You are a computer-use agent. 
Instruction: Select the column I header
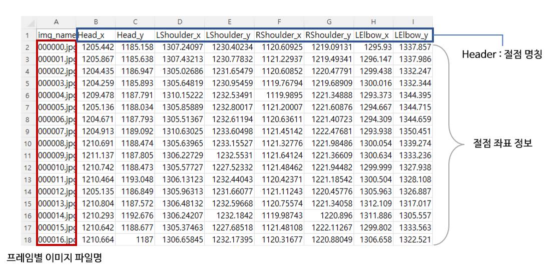[412, 22]
